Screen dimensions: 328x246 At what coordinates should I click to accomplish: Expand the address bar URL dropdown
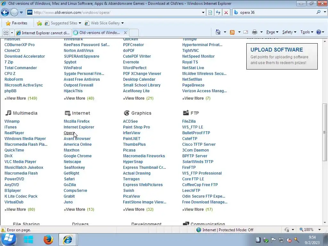click(x=203, y=12)
